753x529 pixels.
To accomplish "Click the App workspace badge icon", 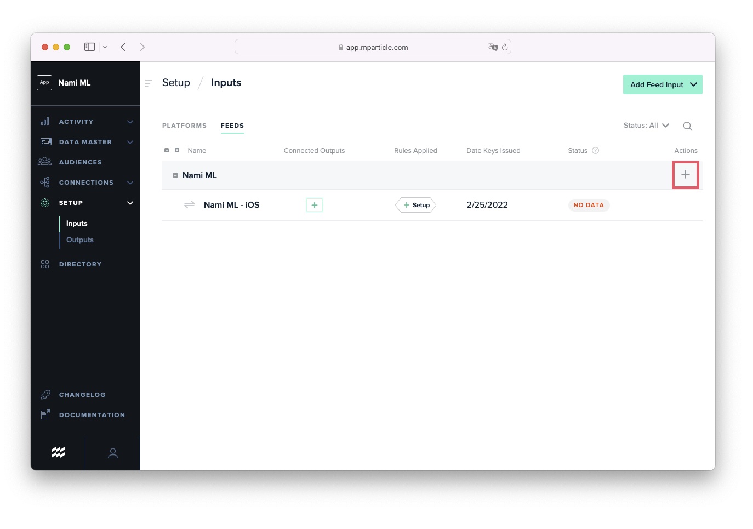I will pos(44,83).
